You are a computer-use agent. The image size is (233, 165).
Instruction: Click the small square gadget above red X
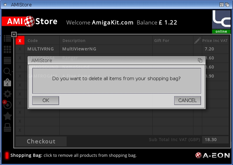pos(14,35)
